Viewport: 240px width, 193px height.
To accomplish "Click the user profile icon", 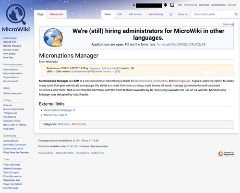I will (x=134, y=5).
